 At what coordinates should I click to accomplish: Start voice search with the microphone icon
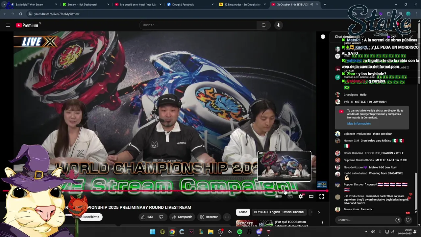point(279,25)
